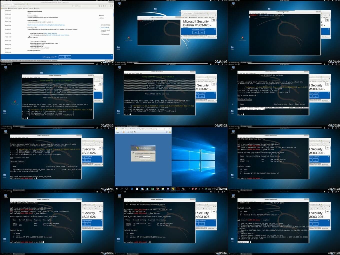Open the VMware Player dropdown menu

(x=118, y=132)
